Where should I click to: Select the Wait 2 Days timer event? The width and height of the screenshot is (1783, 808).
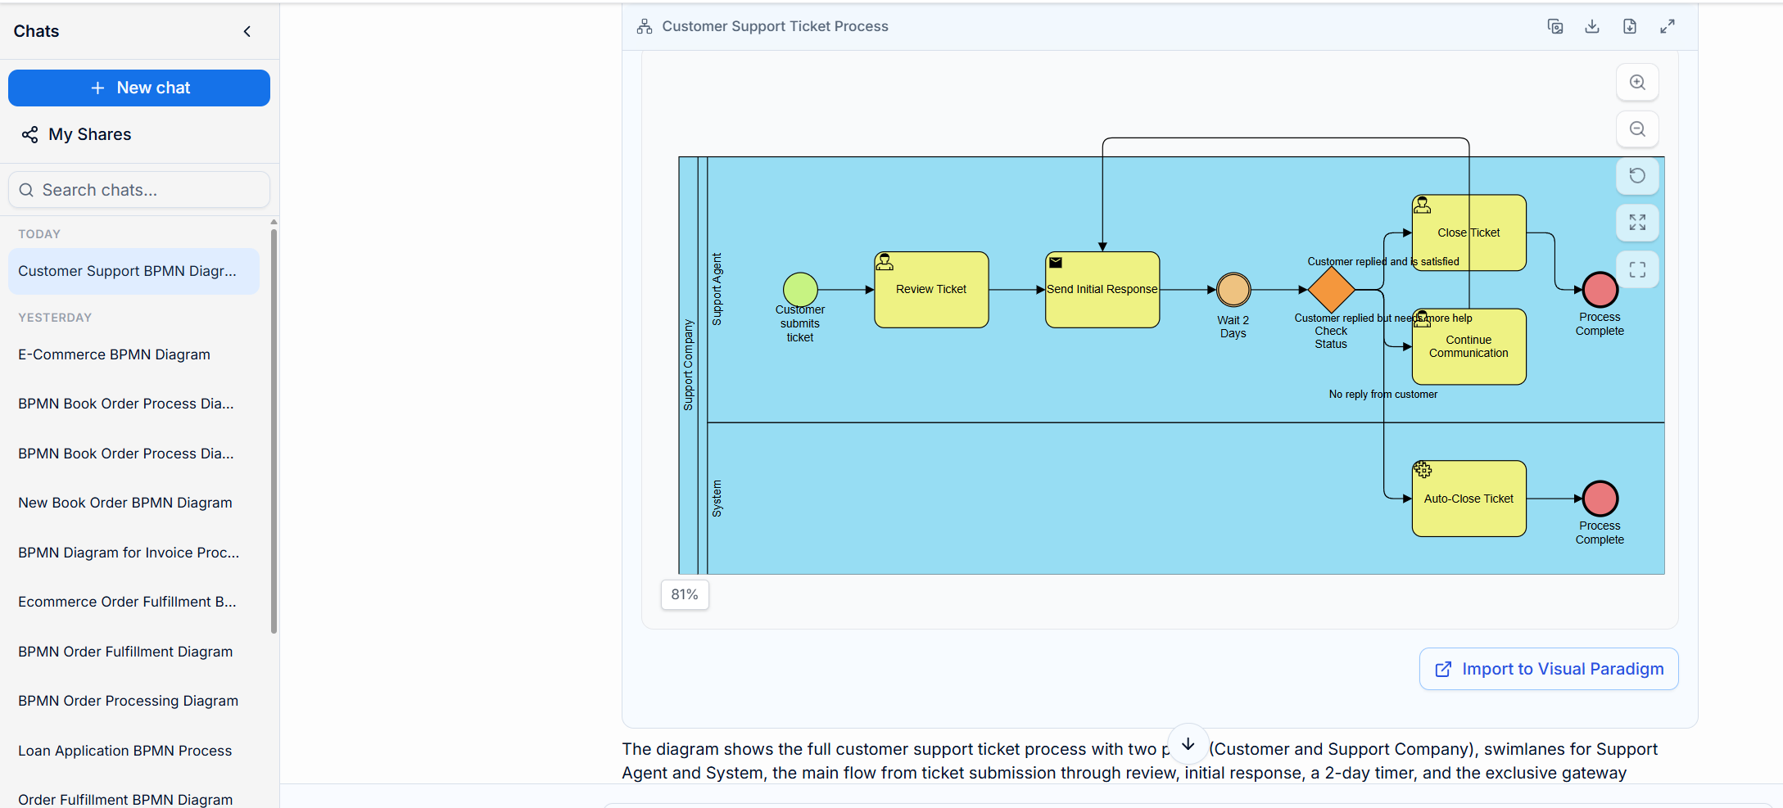click(x=1233, y=290)
